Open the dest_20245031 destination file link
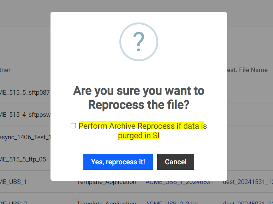This screenshot has width=273, height=204. click(248, 203)
